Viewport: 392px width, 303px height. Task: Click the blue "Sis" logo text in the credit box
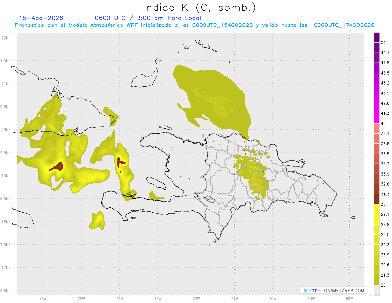pos(307,290)
